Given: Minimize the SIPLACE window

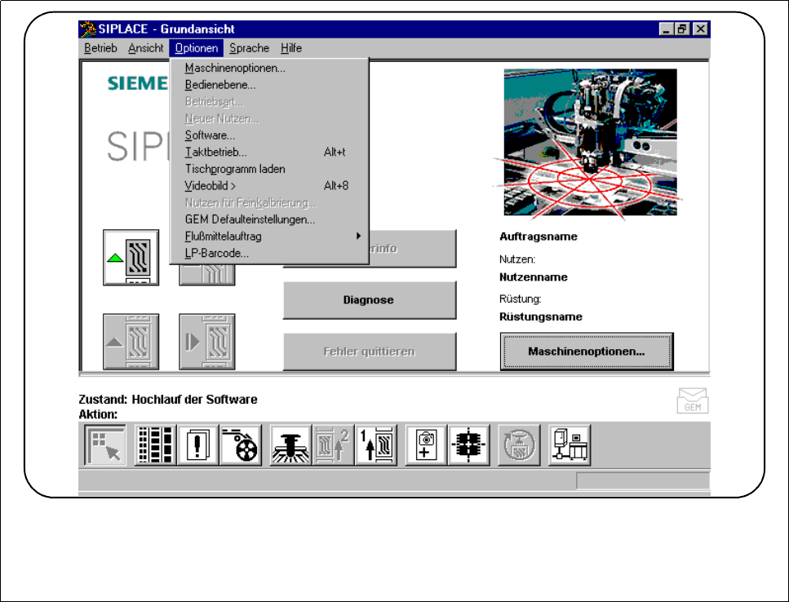Looking at the screenshot, I should 667,29.
